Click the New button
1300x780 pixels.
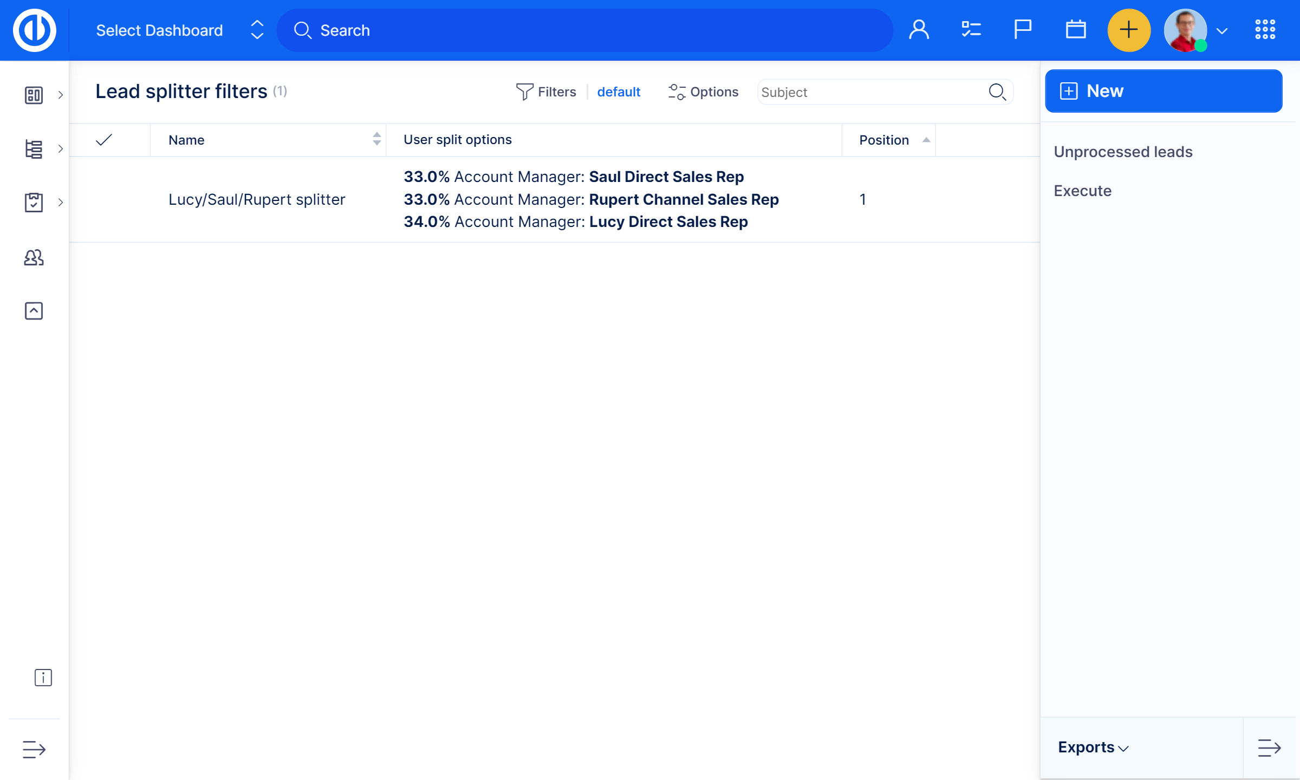click(x=1163, y=91)
